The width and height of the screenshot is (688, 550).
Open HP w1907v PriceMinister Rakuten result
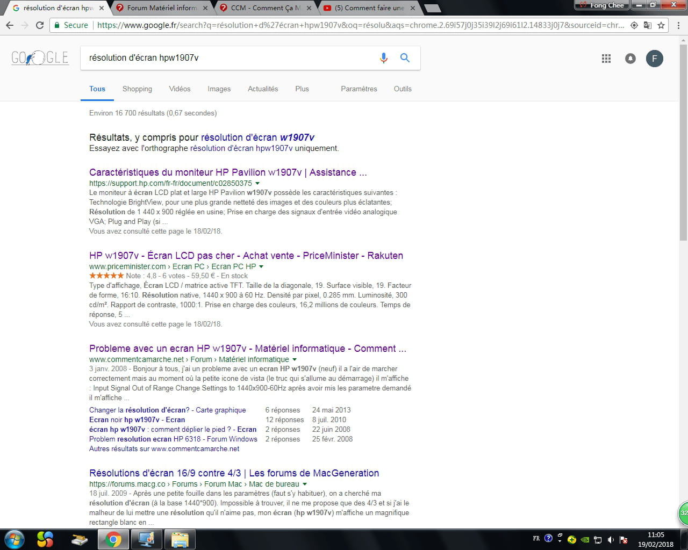(x=246, y=256)
